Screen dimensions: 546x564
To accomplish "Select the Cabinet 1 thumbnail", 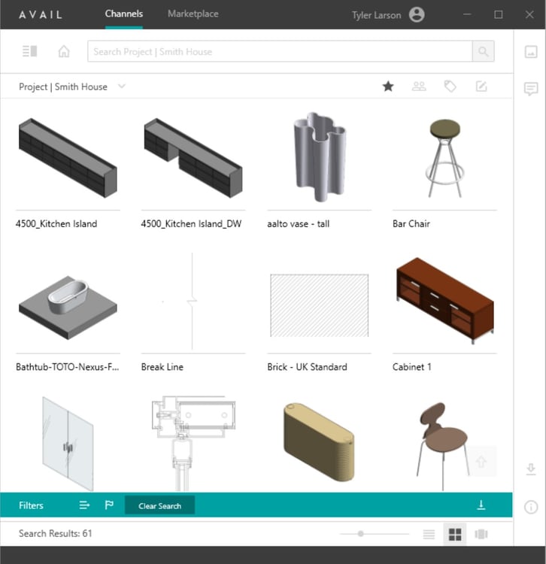I will 445,301.
